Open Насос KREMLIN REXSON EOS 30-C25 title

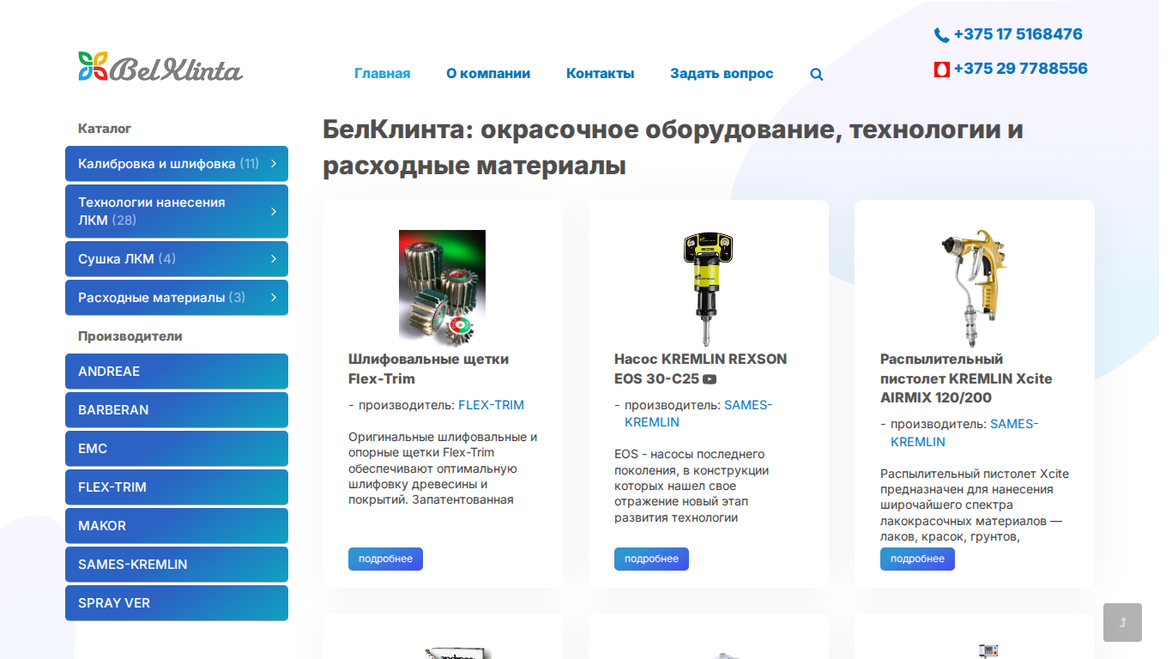tap(700, 369)
